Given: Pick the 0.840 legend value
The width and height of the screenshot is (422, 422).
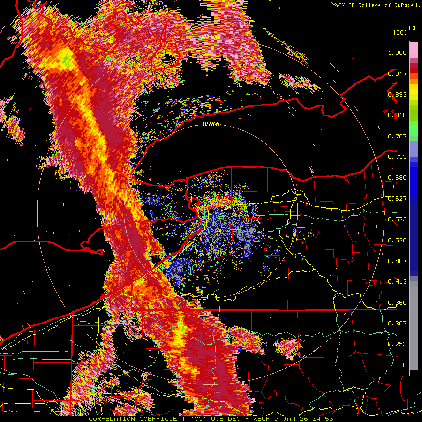Looking at the screenshot, I should coord(397,115).
